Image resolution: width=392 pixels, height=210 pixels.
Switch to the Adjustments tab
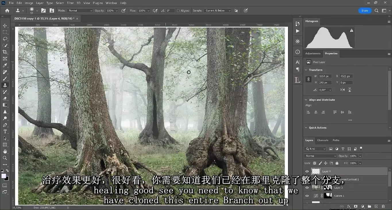click(313, 53)
